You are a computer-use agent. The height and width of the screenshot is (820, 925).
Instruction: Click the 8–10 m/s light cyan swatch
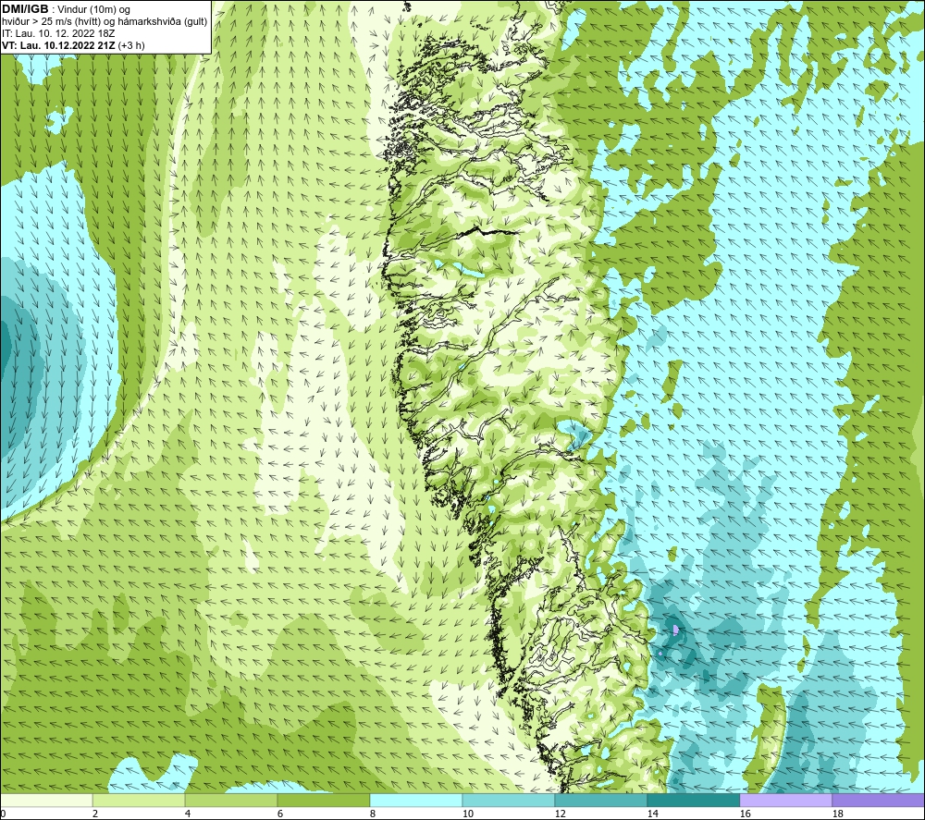point(416,800)
